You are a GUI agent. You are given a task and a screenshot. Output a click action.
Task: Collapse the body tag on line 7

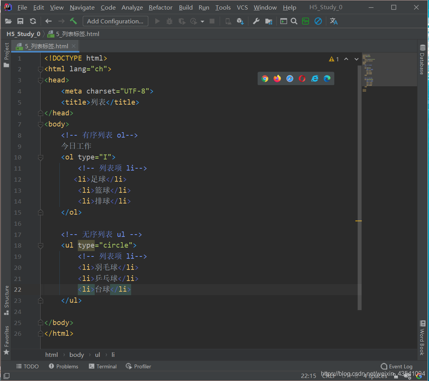(x=41, y=125)
